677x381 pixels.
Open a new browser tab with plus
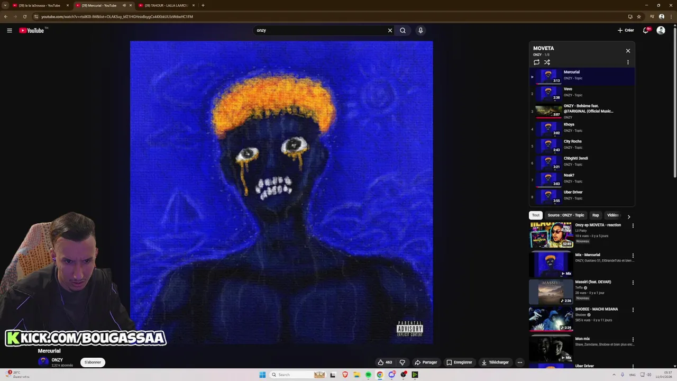pyautogui.click(x=203, y=5)
